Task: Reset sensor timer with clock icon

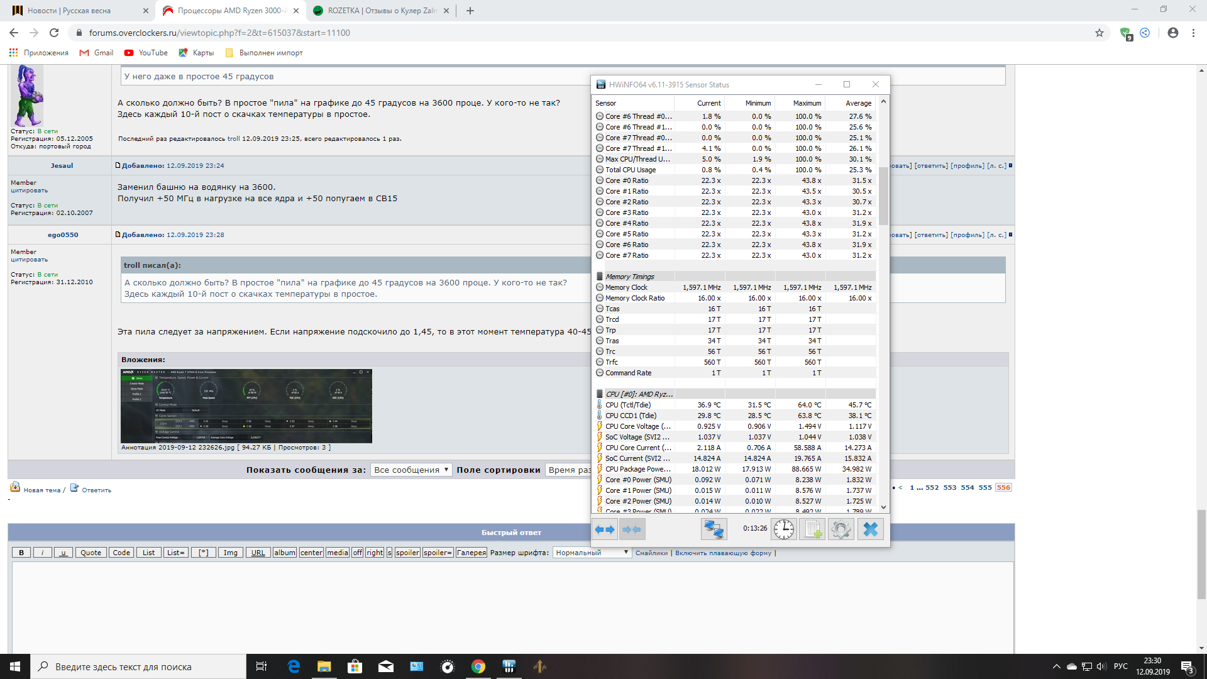Action: coord(783,529)
